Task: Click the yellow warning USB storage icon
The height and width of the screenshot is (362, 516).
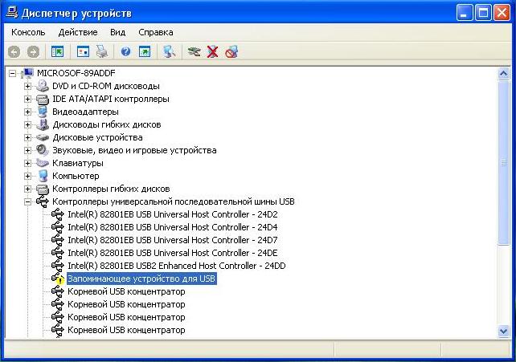Action: pyautogui.click(x=58, y=279)
